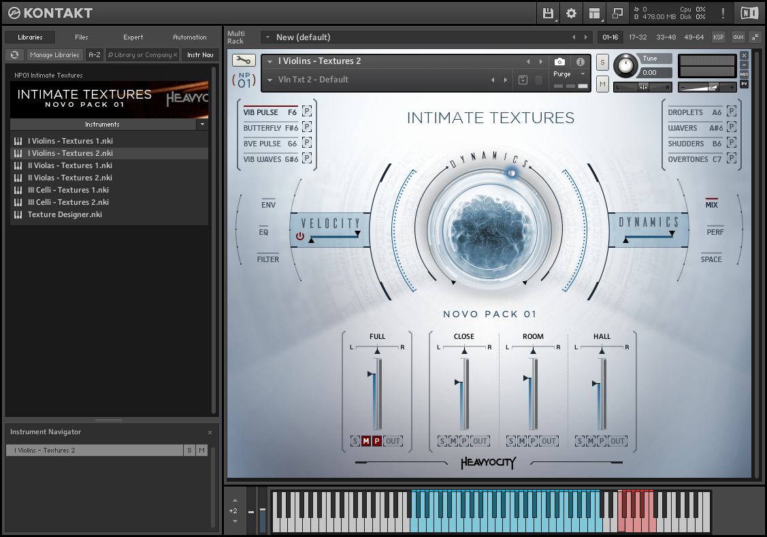
Task: Toggle mute M on the FULL channel
Action: tap(365, 441)
